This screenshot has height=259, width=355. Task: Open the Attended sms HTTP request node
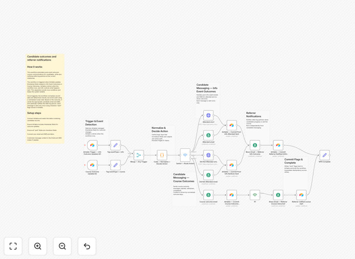click(x=208, y=115)
